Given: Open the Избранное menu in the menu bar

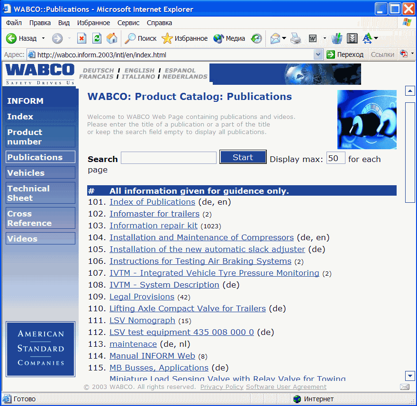Looking at the screenshot, I should click(94, 23).
